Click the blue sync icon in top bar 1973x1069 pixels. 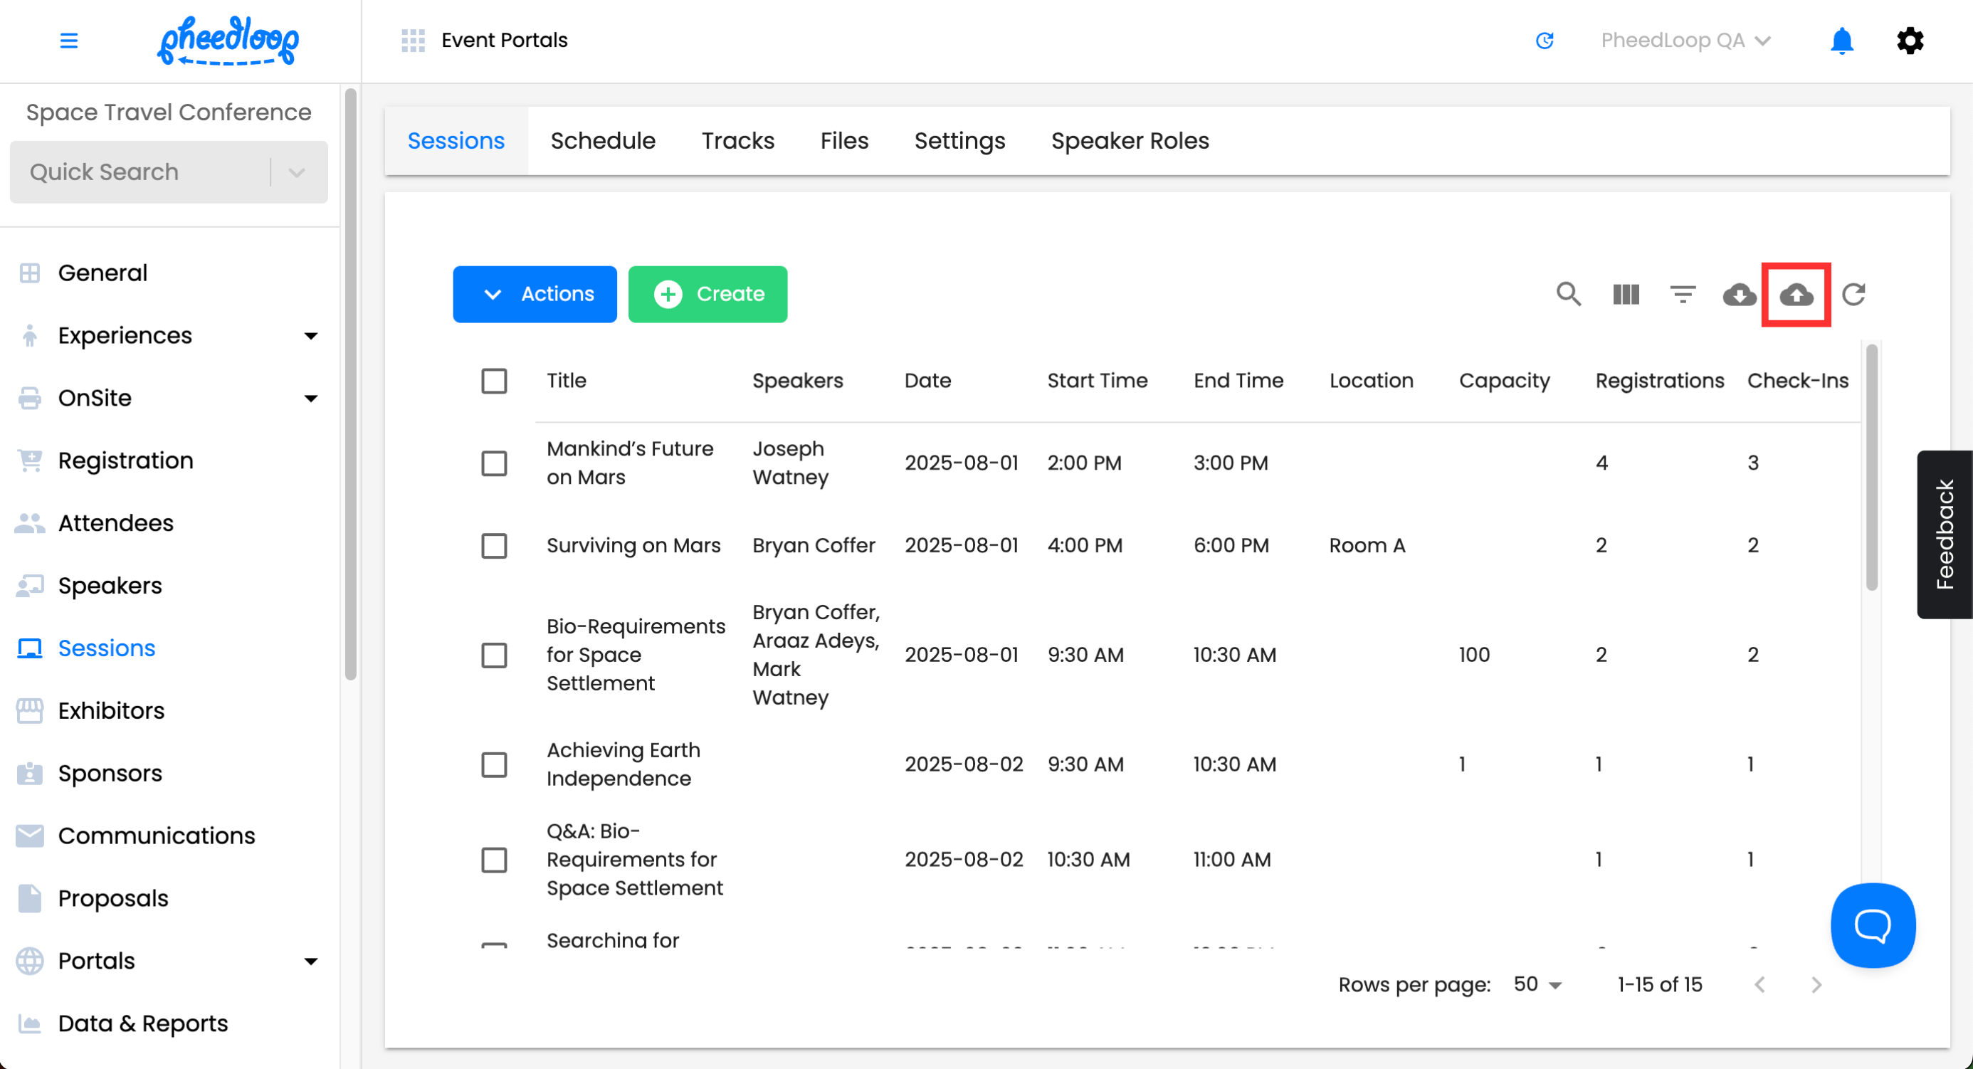click(x=1544, y=41)
